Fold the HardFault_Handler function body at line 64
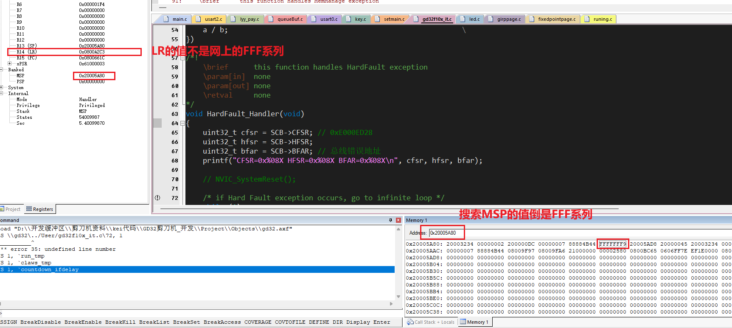 tap(182, 123)
